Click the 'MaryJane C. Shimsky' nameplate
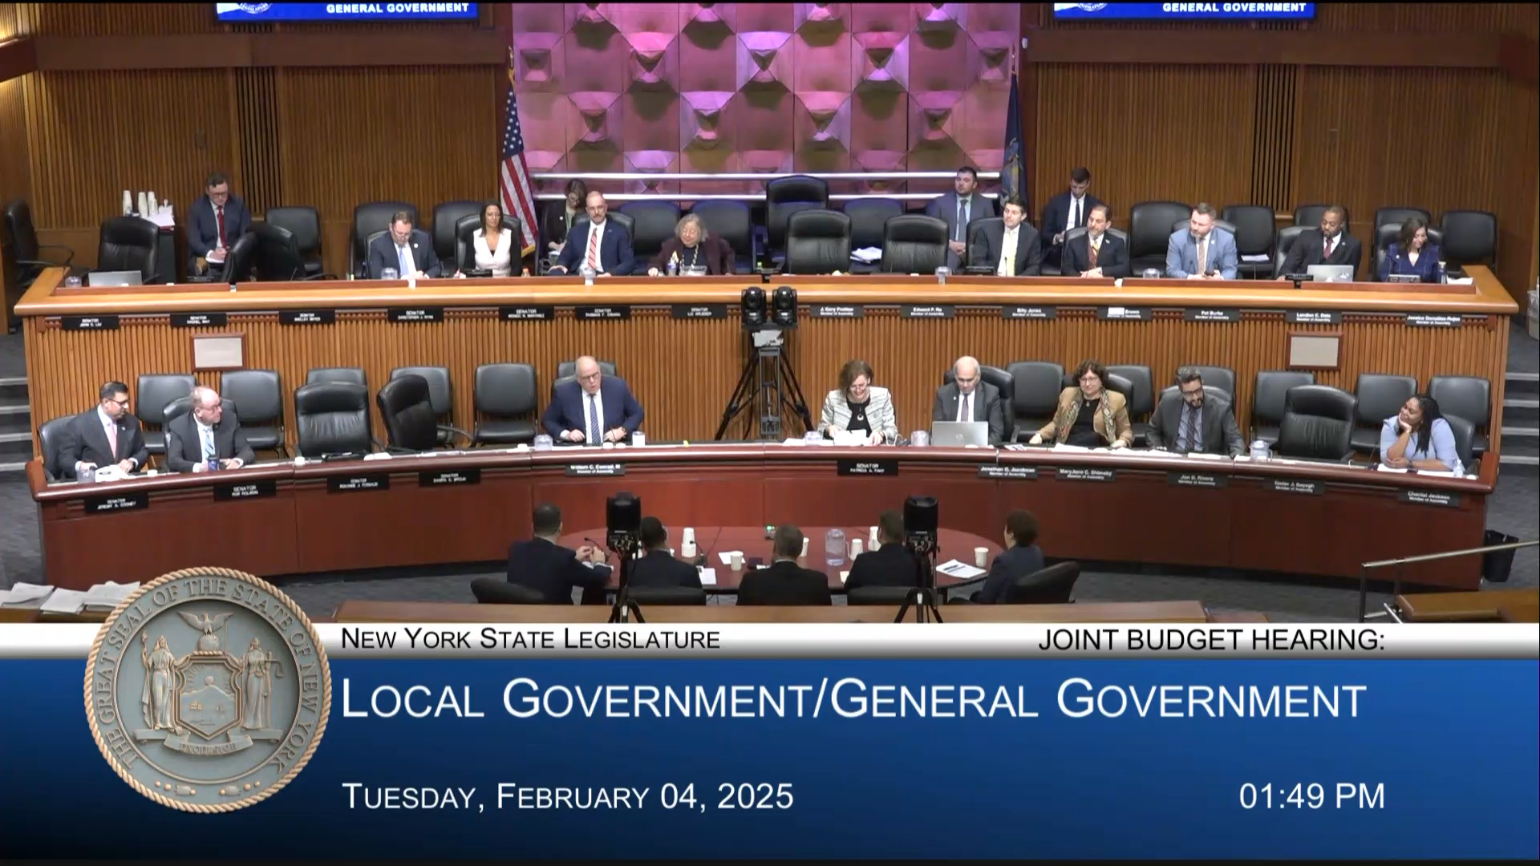The image size is (1540, 866). point(1085,473)
